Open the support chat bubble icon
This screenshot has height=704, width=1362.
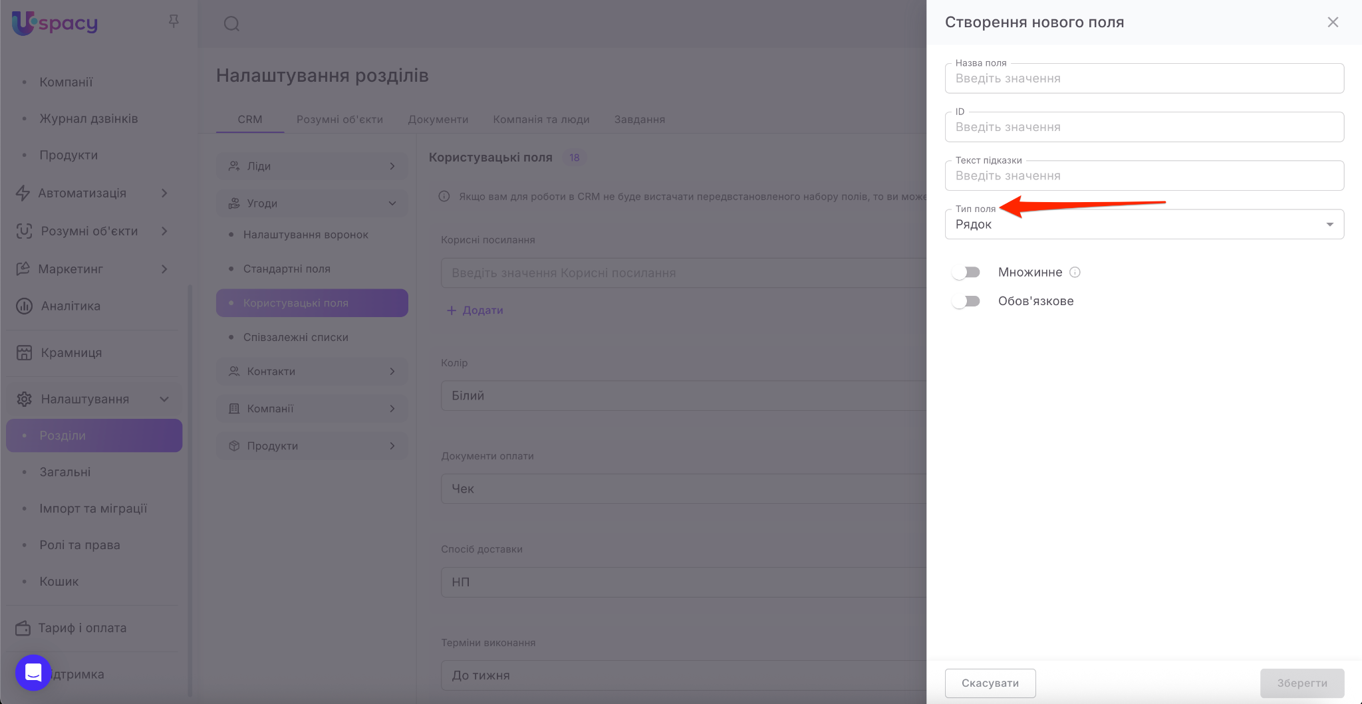point(33,673)
